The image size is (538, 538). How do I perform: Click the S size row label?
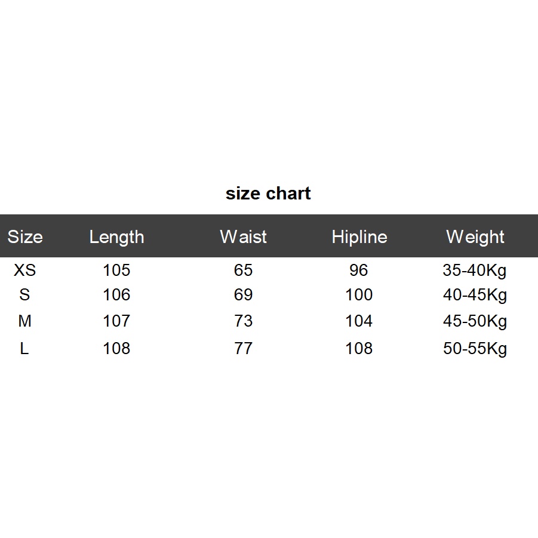coord(24,295)
